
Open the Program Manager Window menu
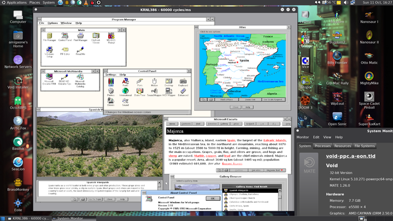[x=66, y=23]
